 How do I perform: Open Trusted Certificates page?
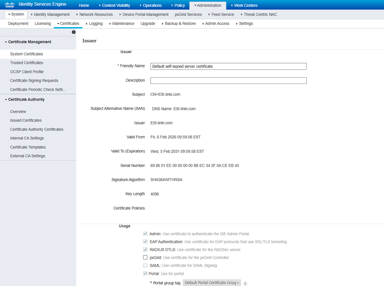[26, 63]
